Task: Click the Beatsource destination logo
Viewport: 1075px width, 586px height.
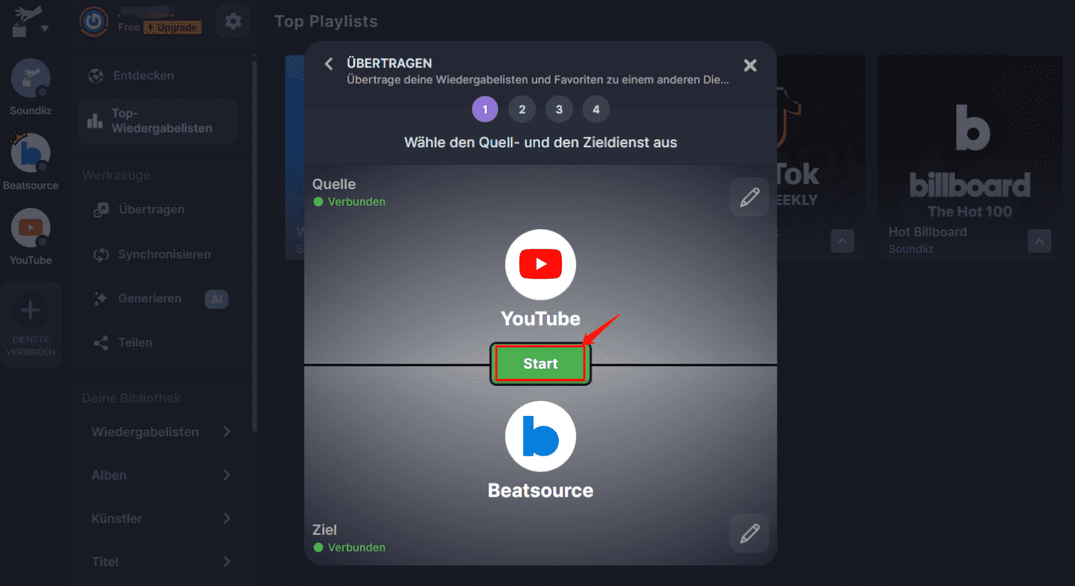Action: pos(541,437)
